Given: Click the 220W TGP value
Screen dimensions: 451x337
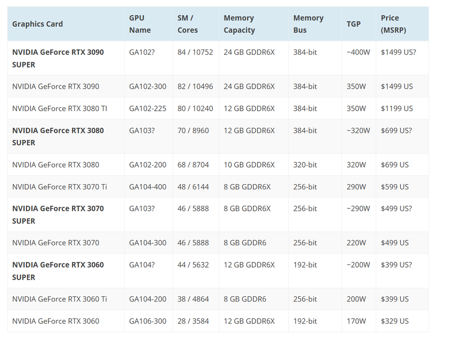Looking at the screenshot, I should pos(356,243).
